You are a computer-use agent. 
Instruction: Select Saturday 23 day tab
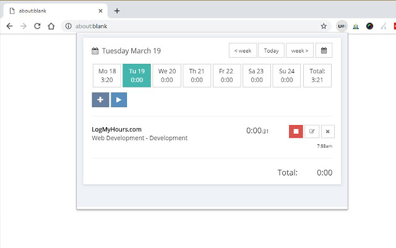(x=257, y=76)
